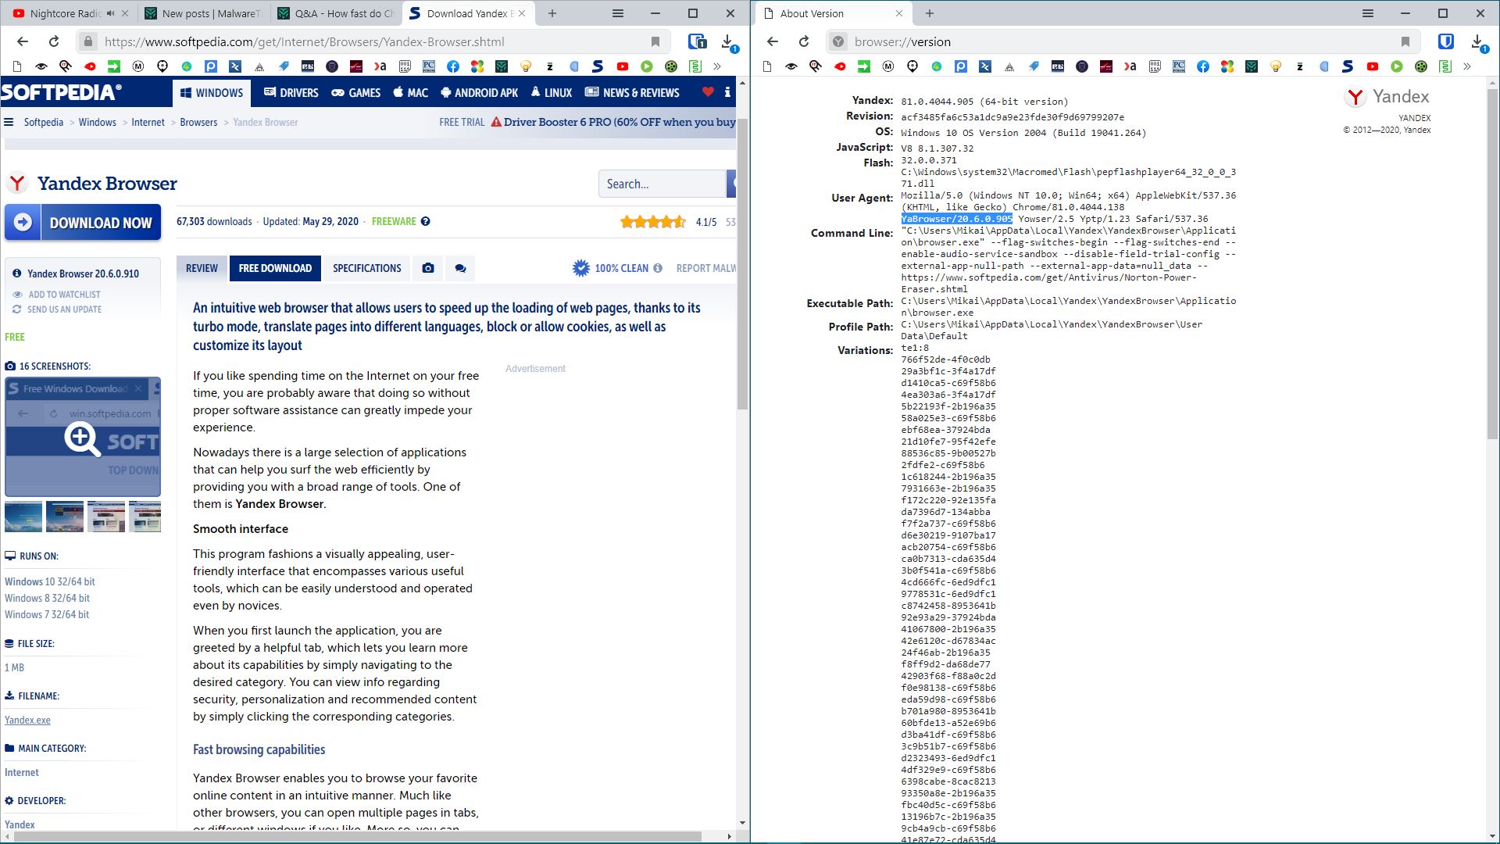Close the About Version tab

point(899,13)
